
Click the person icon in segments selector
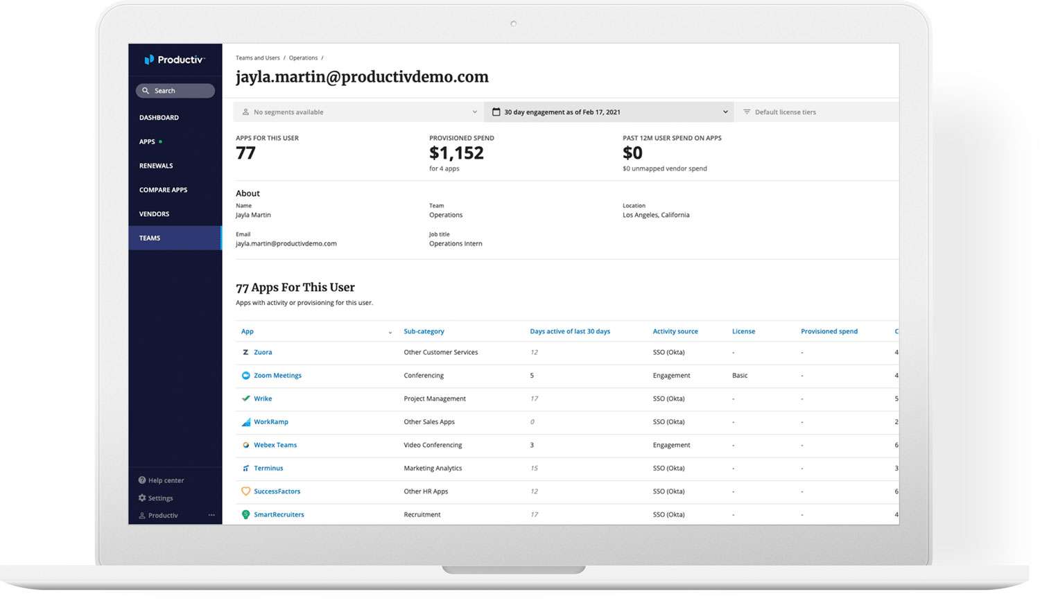click(x=245, y=112)
